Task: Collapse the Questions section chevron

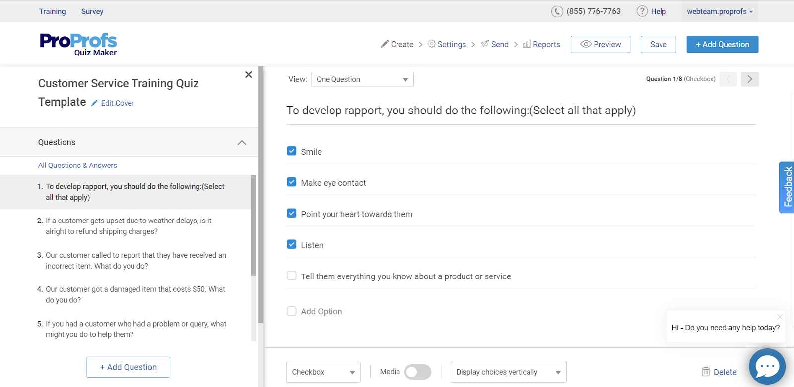Action: pos(242,143)
